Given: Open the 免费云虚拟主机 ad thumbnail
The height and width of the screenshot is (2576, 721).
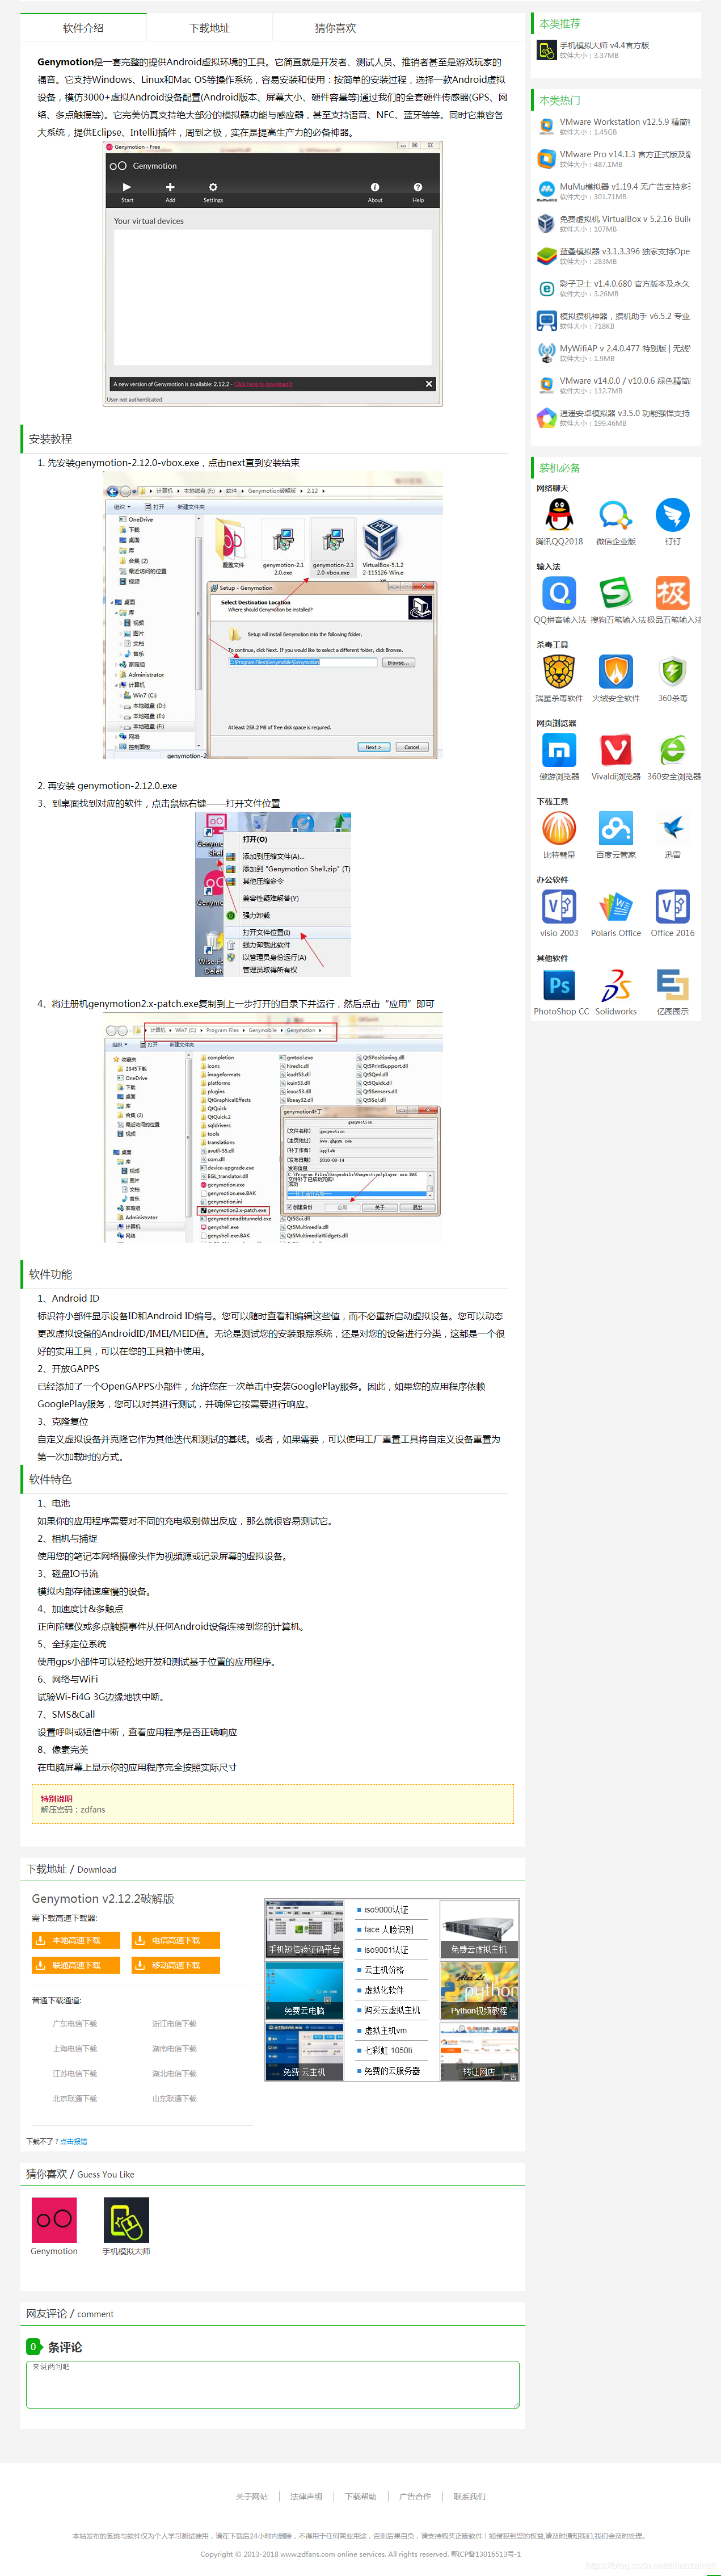Looking at the screenshot, I should click(479, 1928).
